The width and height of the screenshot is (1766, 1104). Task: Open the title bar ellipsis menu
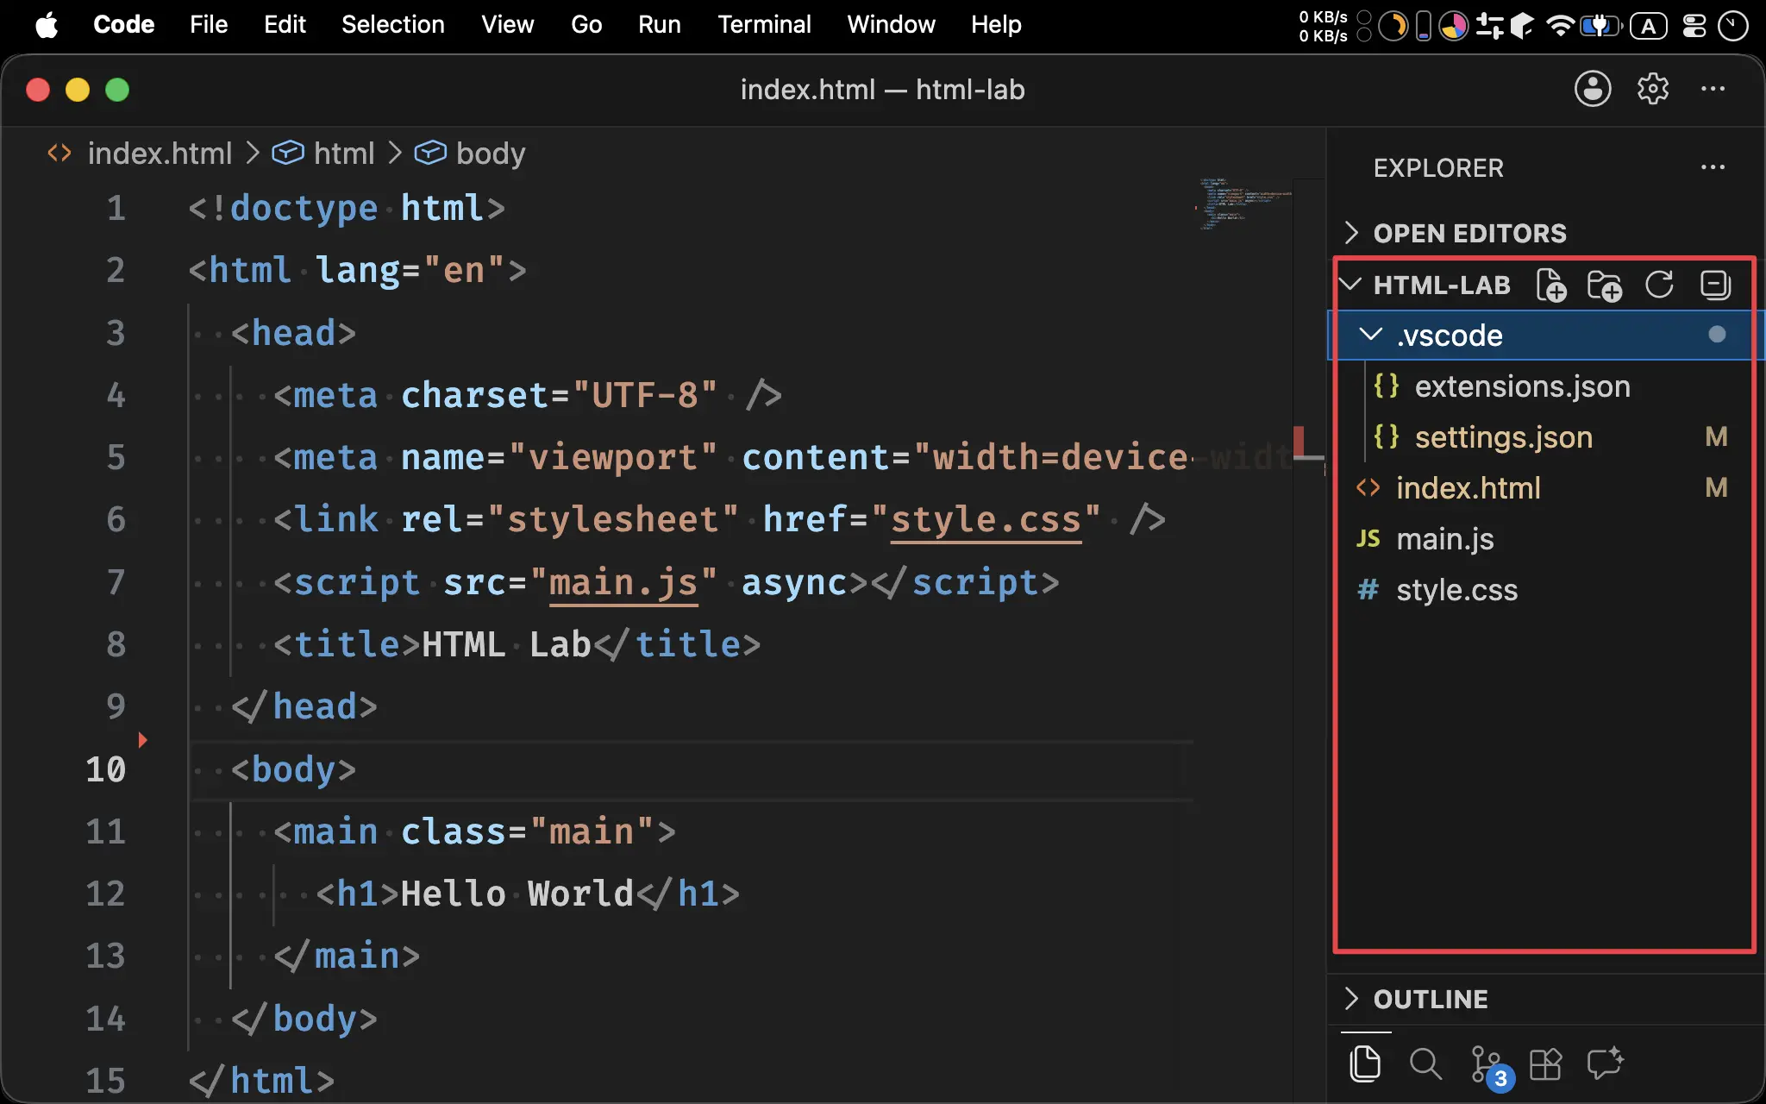(1713, 89)
